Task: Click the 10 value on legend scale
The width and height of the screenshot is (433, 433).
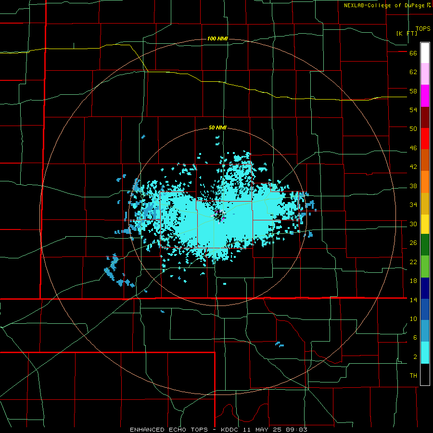Action: point(413,318)
